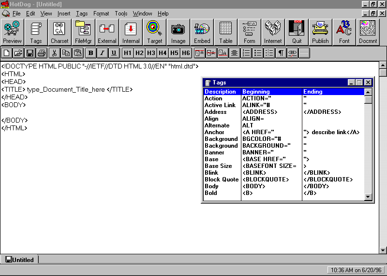Viewport: 387px width, 276px height.
Task: Open the Format menu
Action: tap(101, 14)
